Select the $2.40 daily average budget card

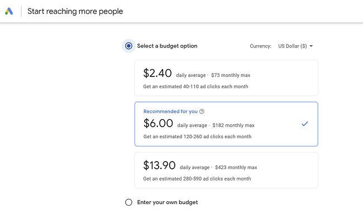[x=226, y=78]
